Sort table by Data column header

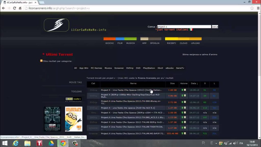pos(194,83)
